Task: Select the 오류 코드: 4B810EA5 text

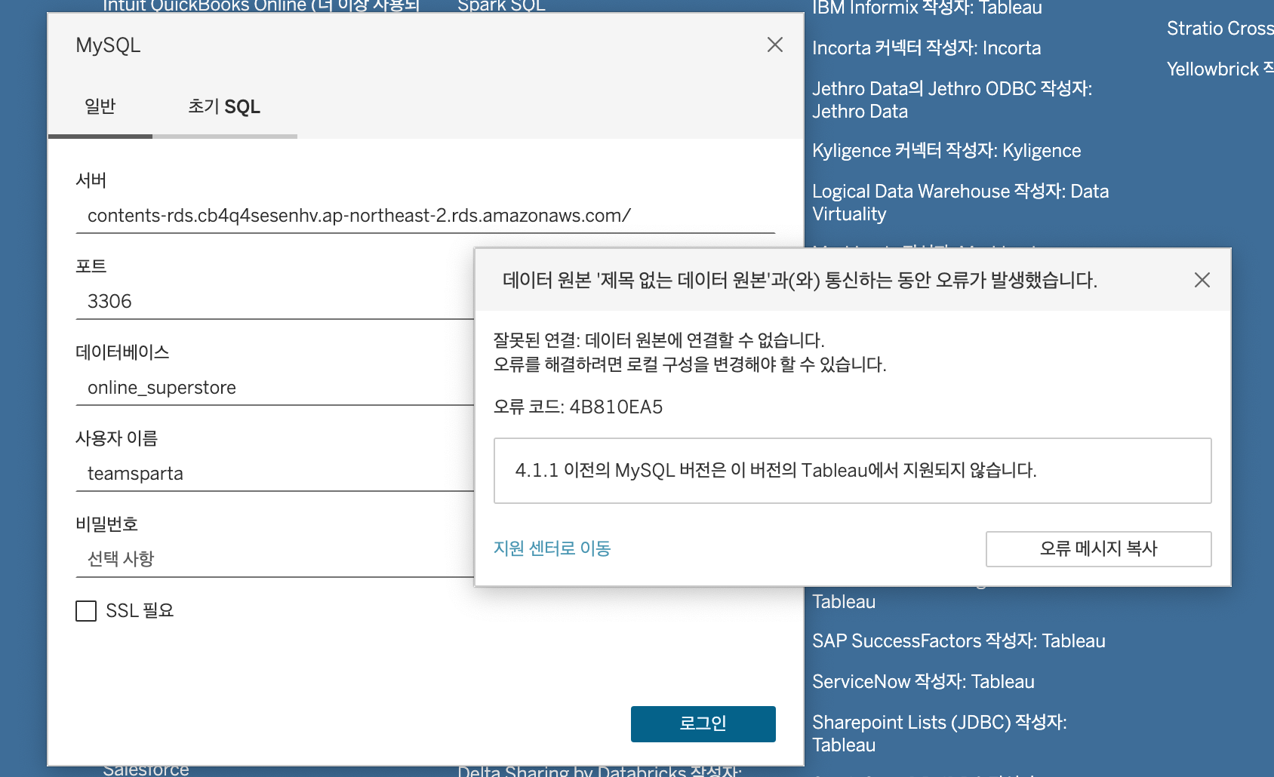Action: coord(578,407)
